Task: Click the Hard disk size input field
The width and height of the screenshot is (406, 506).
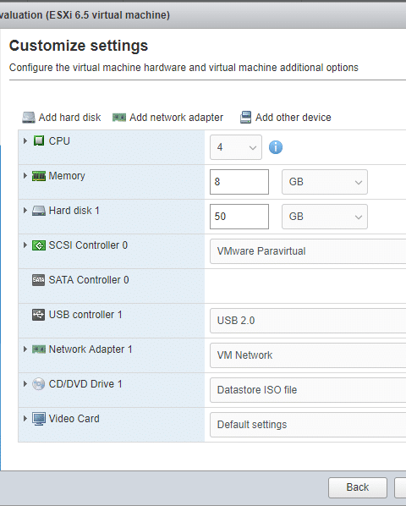Action: click(239, 217)
